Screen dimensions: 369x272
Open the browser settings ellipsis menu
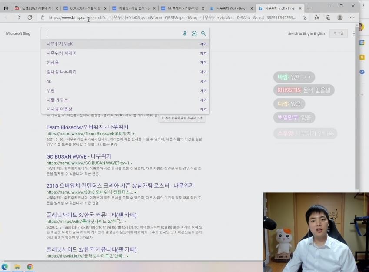[x=352, y=17]
